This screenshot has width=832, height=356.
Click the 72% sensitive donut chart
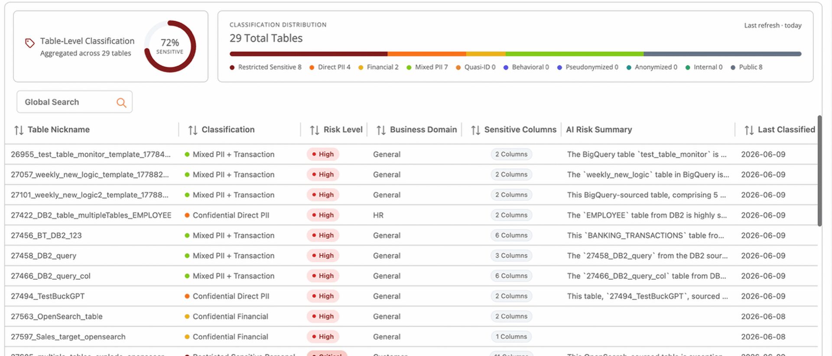point(170,46)
